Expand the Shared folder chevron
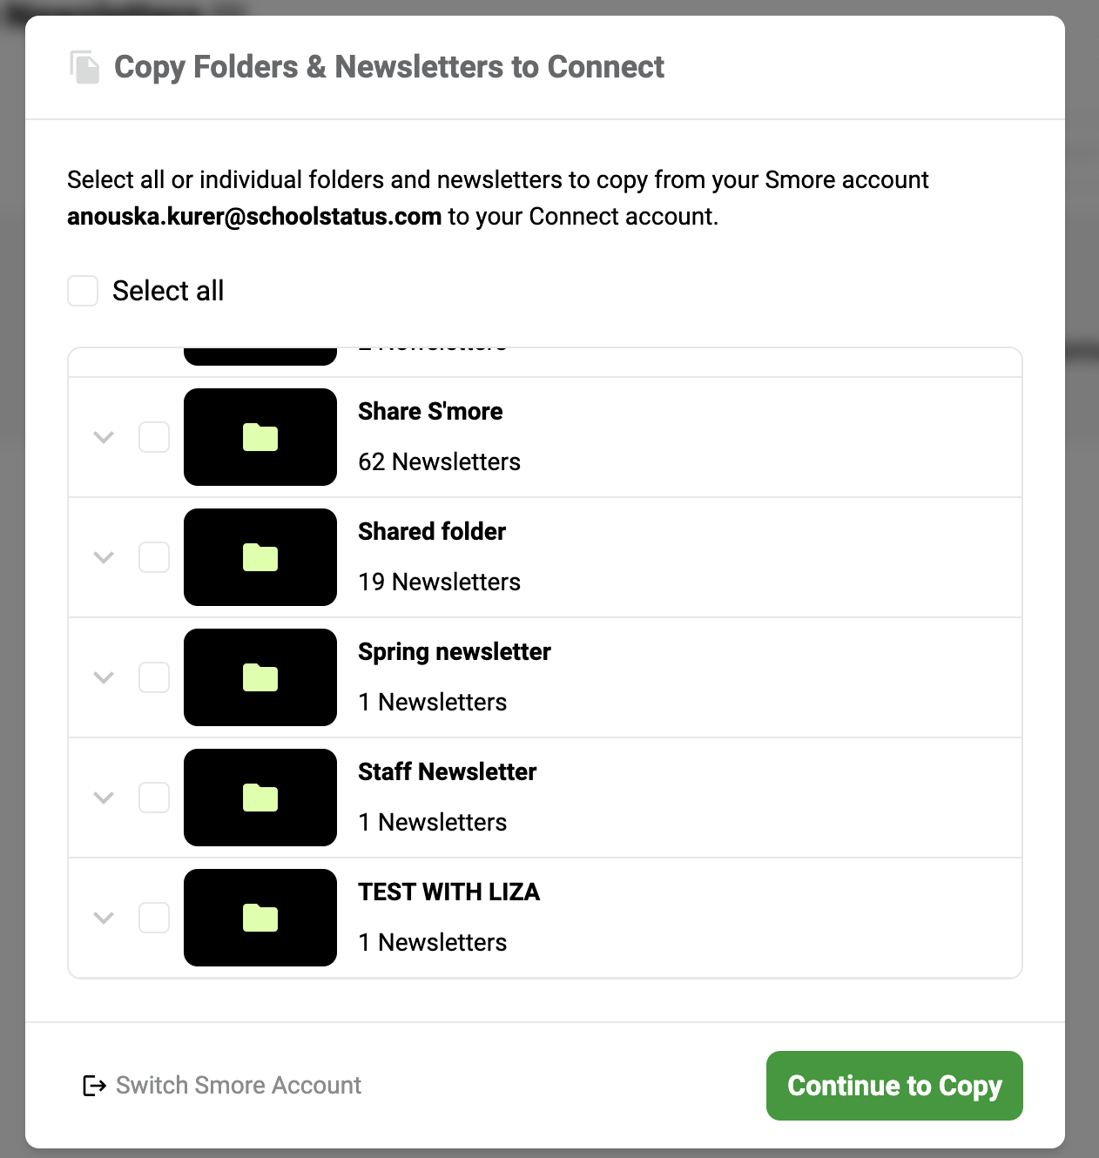This screenshot has height=1158, width=1099. pyautogui.click(x=104, y=557)
